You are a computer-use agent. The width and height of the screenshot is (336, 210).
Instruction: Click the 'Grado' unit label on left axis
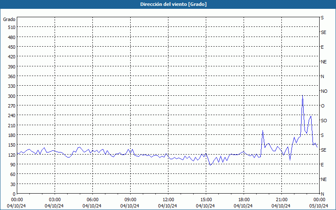(x=9, y=19)
